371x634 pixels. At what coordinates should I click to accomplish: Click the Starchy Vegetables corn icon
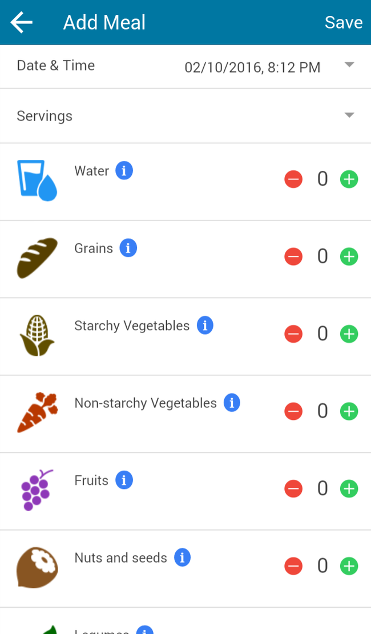(x=37, y=334)
